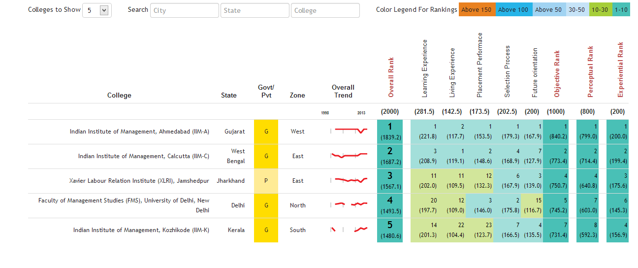
Task: Click IIM-K experiential rank cell (156.9)
Action: (618, 230)
